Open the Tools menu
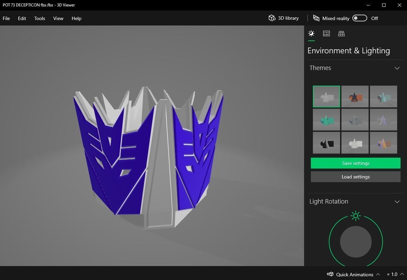 pyautogui.click(x=39, y=18)
